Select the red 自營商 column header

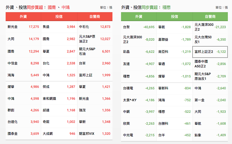tap(95, 17)
